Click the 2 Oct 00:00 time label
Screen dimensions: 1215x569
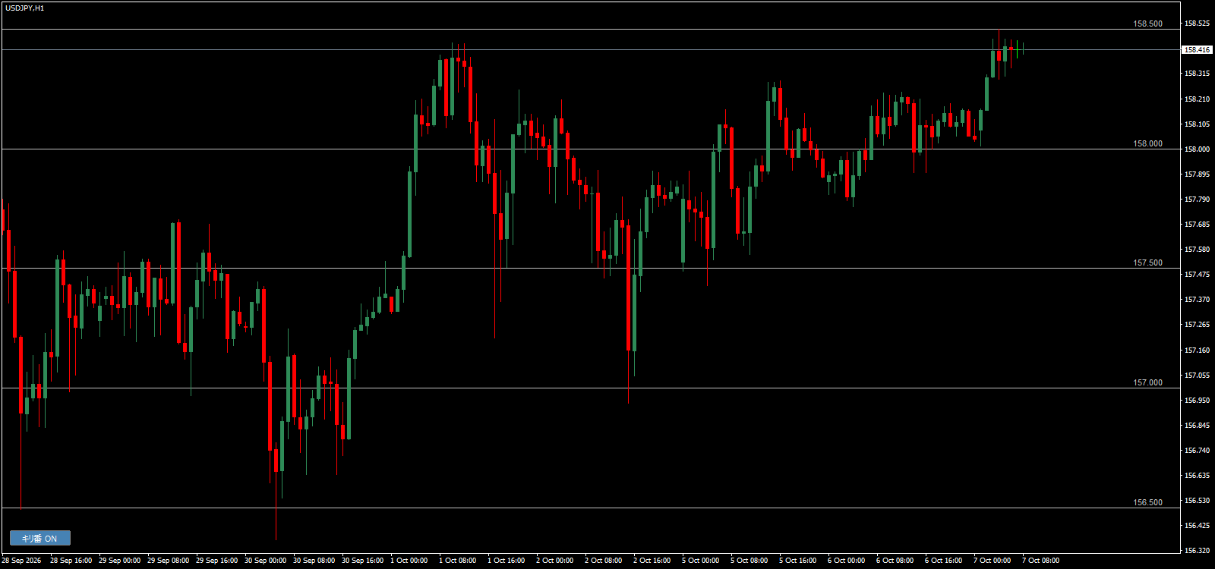pyautogui.click(x=555, y=561)
